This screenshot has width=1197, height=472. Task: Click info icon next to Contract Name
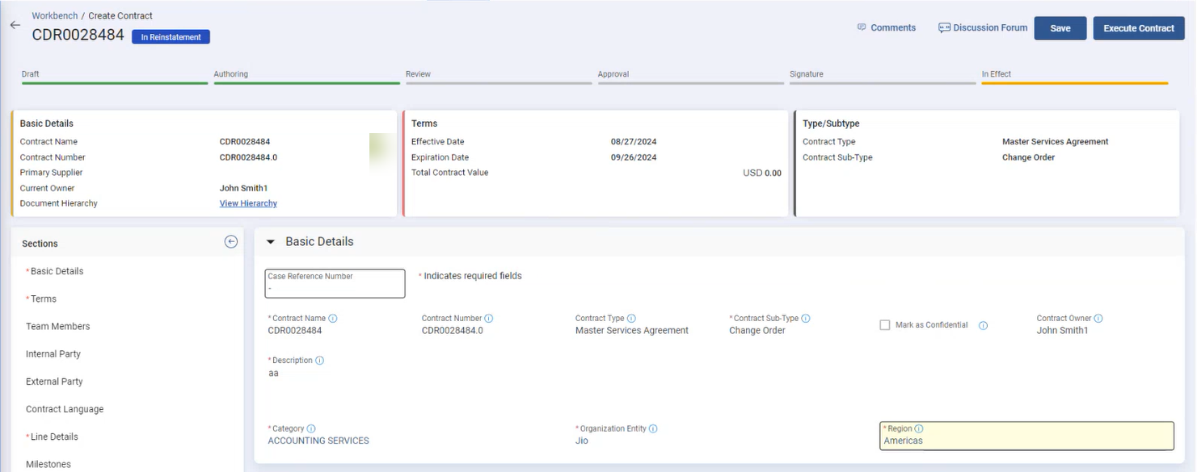point(333,319)
